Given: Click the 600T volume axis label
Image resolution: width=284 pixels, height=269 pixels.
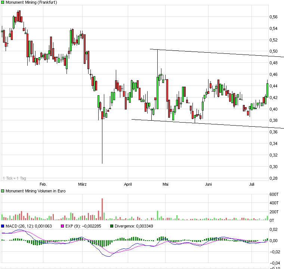Looking at the screenshot, I should 274,194.
